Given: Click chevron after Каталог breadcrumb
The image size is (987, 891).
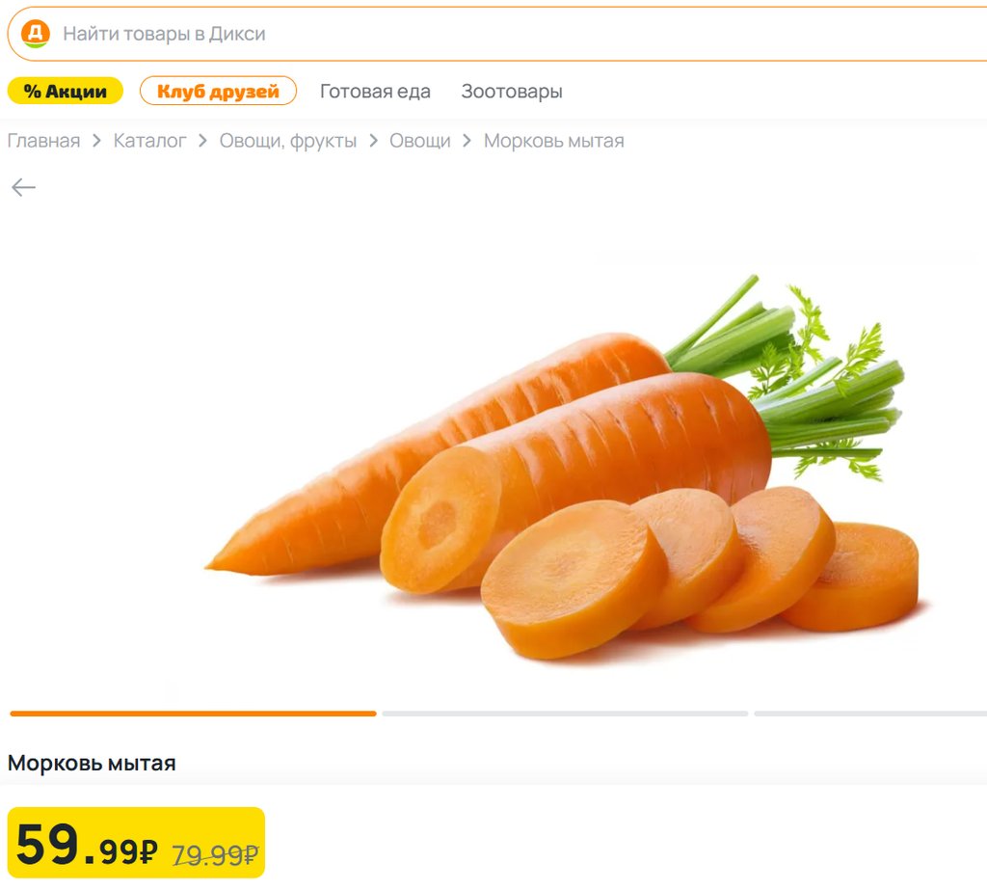Looking at the screenshot, I should (202, 141).
